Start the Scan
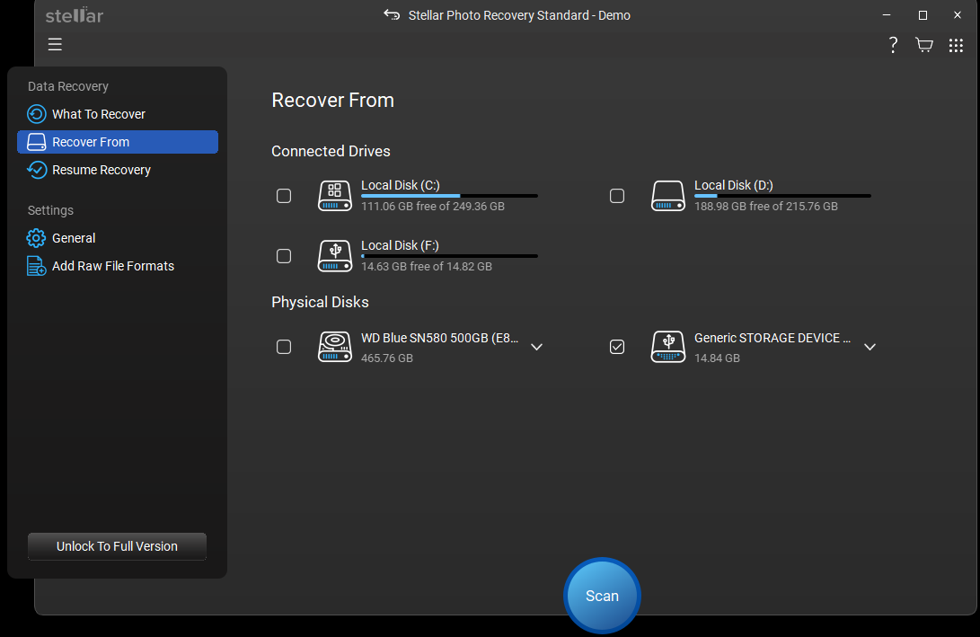980x637 pixels. click(x=602, y=596)
